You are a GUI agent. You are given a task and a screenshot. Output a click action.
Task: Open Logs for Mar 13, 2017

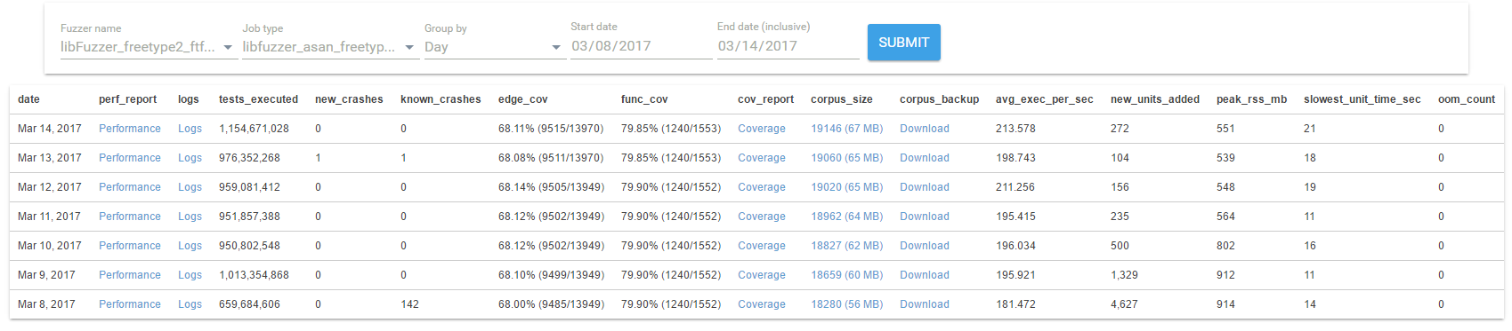pyautogui.click(x=190, y=158)
